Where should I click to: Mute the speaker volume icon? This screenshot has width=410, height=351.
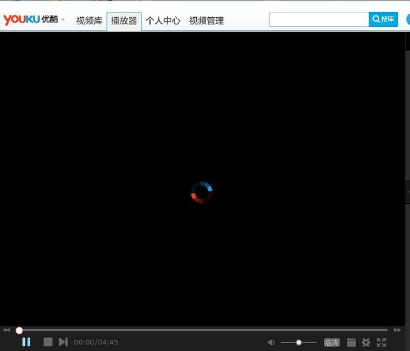271,342
